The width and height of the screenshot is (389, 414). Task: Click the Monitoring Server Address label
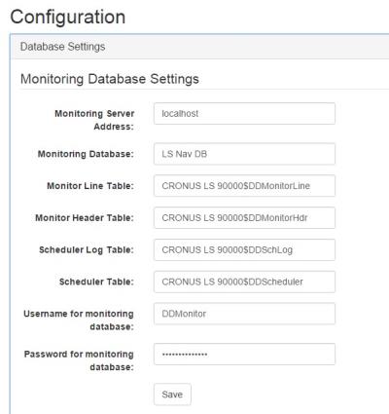pos(94,120)
